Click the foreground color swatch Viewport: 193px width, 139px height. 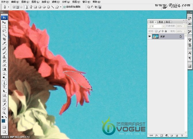(3, 121)
